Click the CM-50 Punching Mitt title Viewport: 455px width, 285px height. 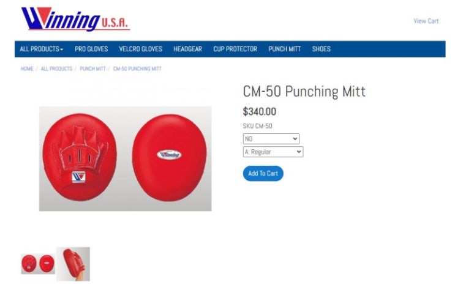pyautogui.click(x=304, y=91)
